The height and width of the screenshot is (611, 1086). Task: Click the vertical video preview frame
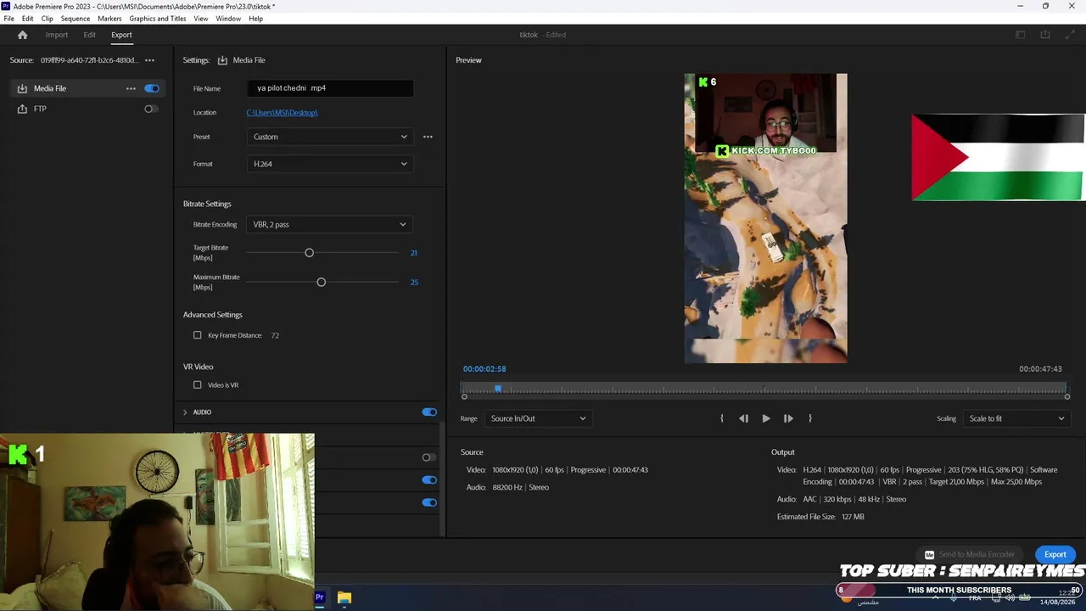pos(765,219)
